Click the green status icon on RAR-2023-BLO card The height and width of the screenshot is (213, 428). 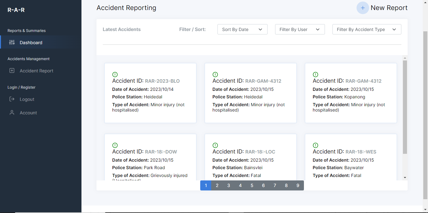[115, 75]
